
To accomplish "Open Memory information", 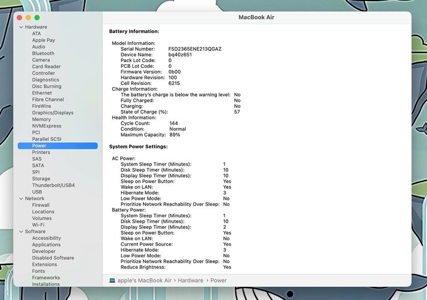I will pos(42,119).
